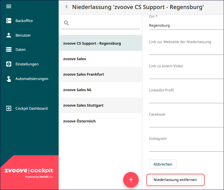Click the Backoffice server icon
Viewport: 224px width, 190px height.
tap(9, 20)
